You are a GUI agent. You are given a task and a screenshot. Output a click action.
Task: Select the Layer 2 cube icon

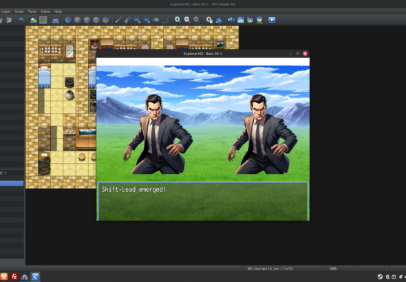click(x=87, y=20)
